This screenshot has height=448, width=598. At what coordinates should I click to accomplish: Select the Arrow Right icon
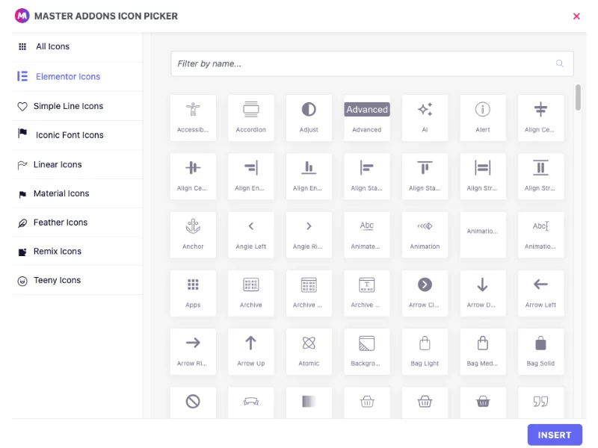pos(193,352)
